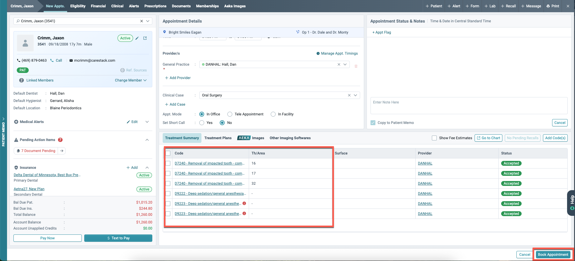Open the Delta Dental of Minnesota plan link

click(47, 175)
